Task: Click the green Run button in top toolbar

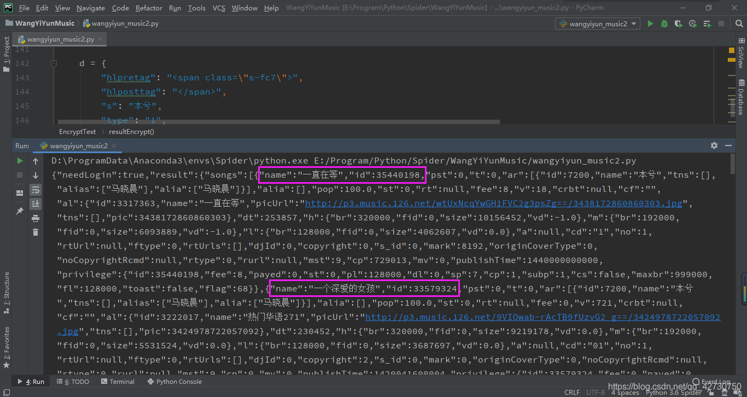Action: tap(650, 24)
